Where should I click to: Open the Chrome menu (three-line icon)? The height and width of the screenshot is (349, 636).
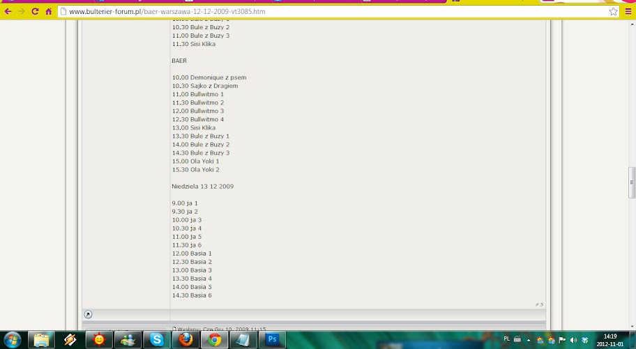[628, 12]
